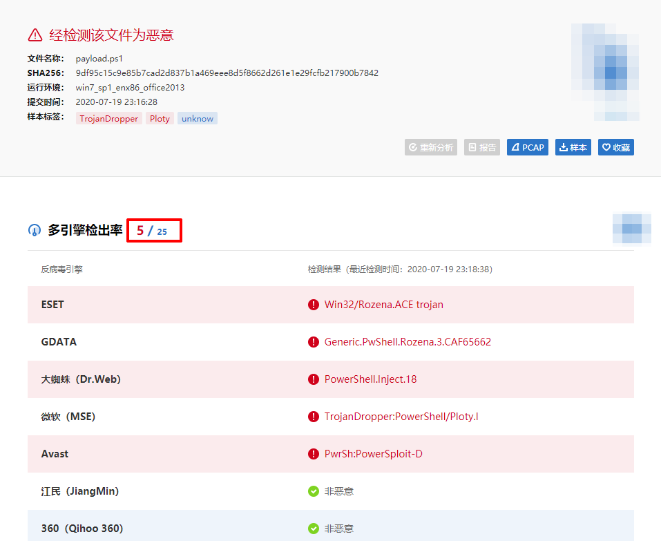Click the 5 / 25 detection ratio
The width and height of the screenshot is (661, 541).
152,231
